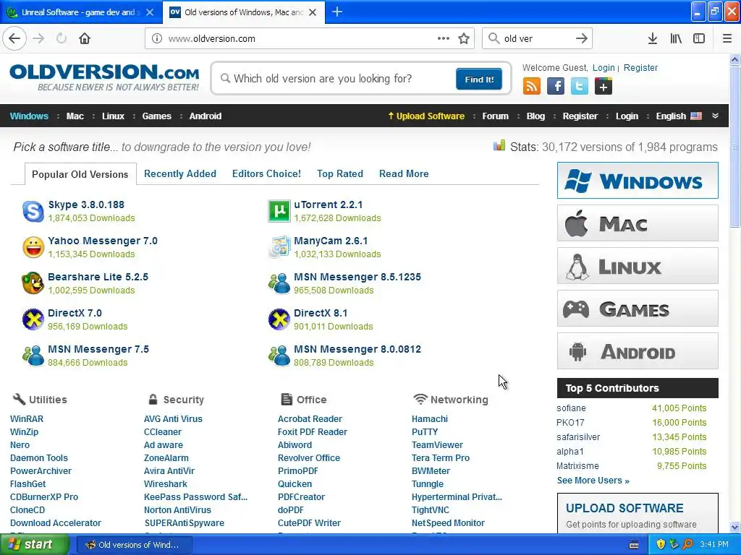Open Android in the nav bar
The height and width of the screenshot is (555, 741).
coord(205,116)
